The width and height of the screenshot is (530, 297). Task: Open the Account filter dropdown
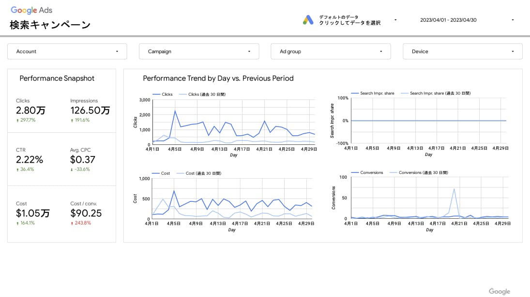(67, 52)
